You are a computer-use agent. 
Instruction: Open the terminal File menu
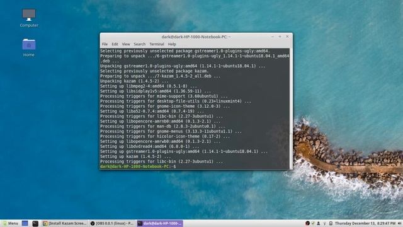[x=105, y=44]
